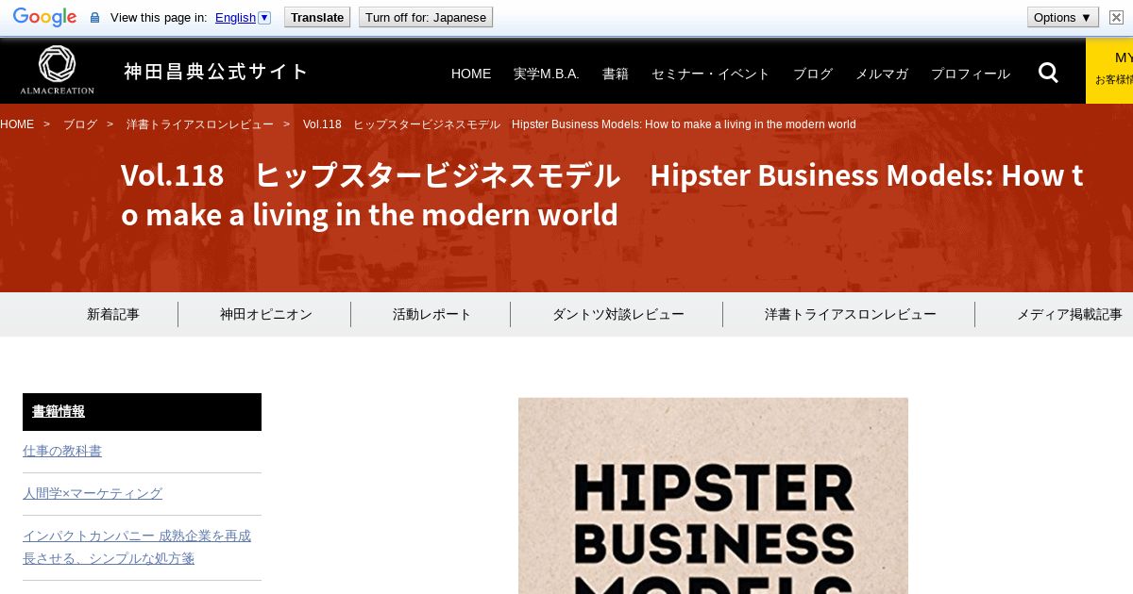Click HOME breadcrumb link
The image size is (1133, 594).
(x=17, y=124)
